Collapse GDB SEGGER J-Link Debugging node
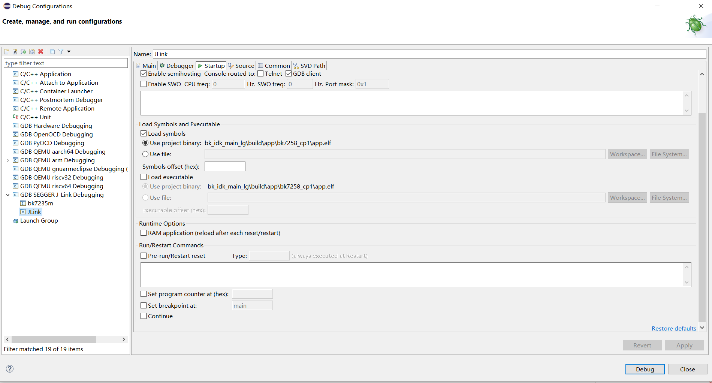Screen dimensions: 712x383 click(8, 195)
